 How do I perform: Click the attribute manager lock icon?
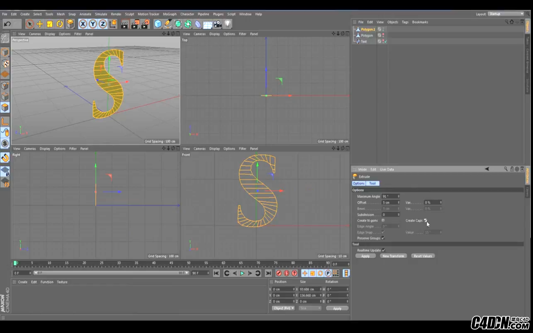[x=512, y=169]
